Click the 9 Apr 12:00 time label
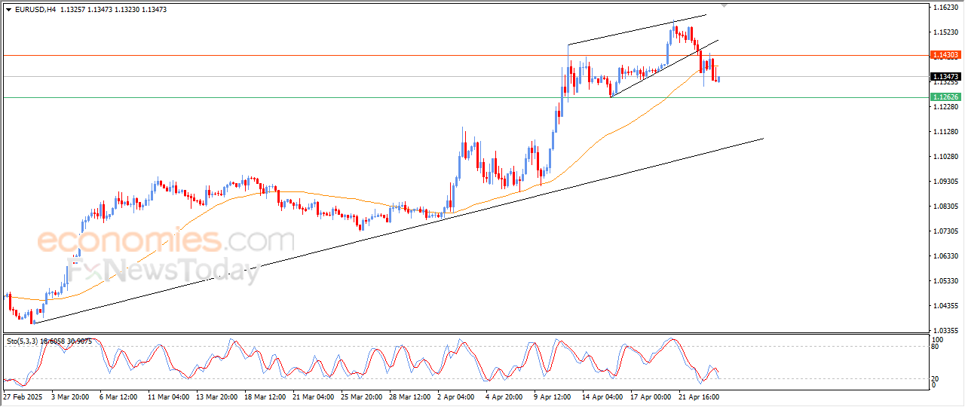The image size is (965, 407). (x=553, y=396)
